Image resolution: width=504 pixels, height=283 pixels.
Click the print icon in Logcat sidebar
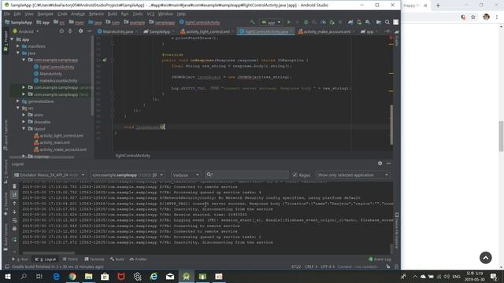pyautogui.click(x=14, y=229)
